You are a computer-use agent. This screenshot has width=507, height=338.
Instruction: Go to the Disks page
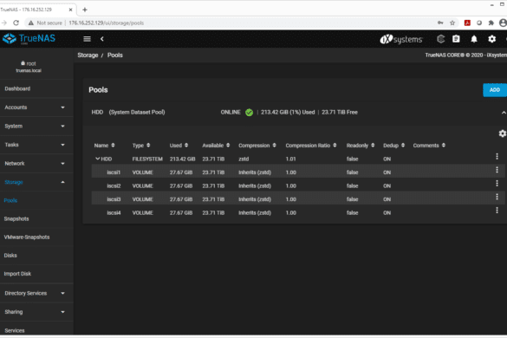(10, 256)
